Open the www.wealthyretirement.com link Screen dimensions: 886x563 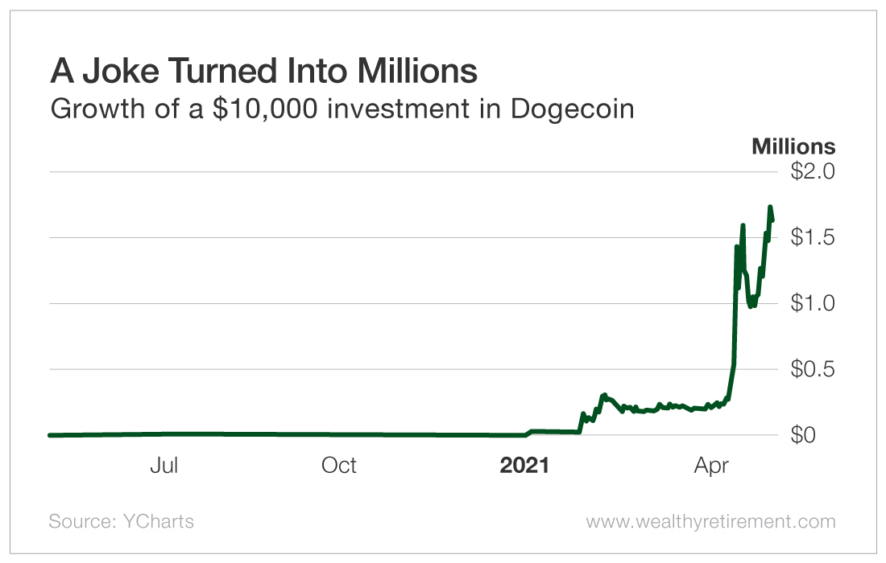[x=710, y=521]
